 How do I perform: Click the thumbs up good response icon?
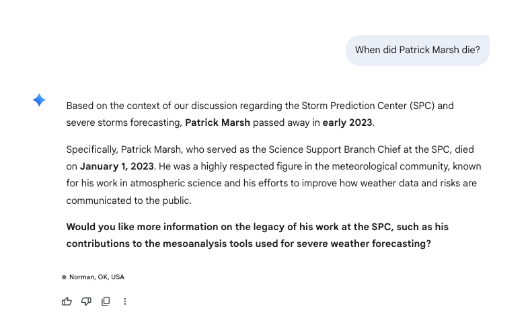pos(67,301)
